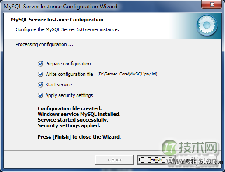
Task: Select the Start service step label
Action: click(x=59, y=85)
